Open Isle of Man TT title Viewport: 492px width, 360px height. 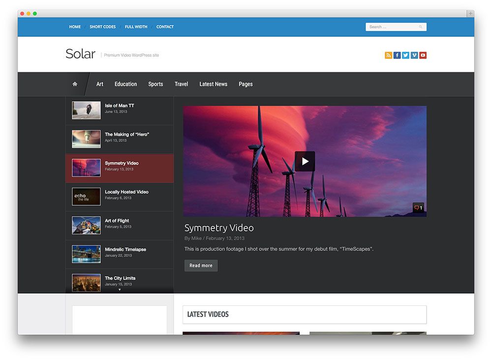[x=120, y=106]
